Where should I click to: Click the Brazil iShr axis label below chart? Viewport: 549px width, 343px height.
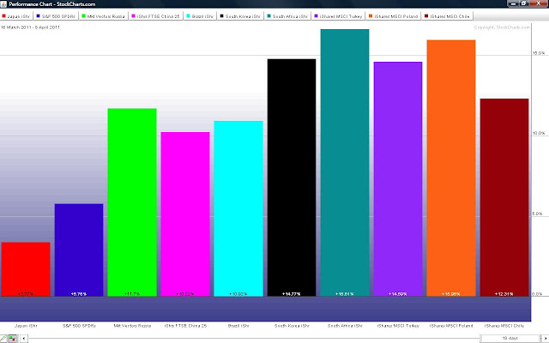click(238, 326)
